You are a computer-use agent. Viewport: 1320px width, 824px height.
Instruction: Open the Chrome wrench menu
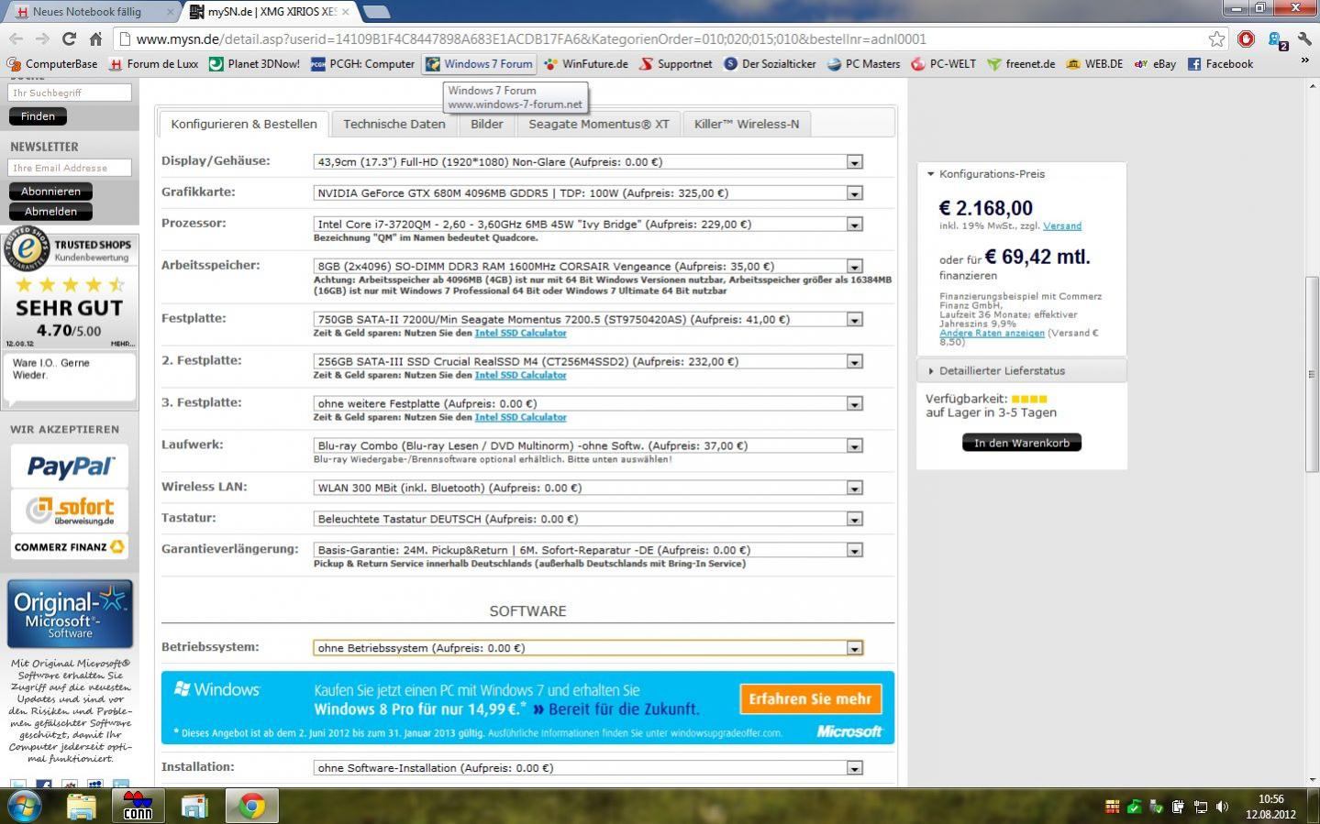(1304, 38)
